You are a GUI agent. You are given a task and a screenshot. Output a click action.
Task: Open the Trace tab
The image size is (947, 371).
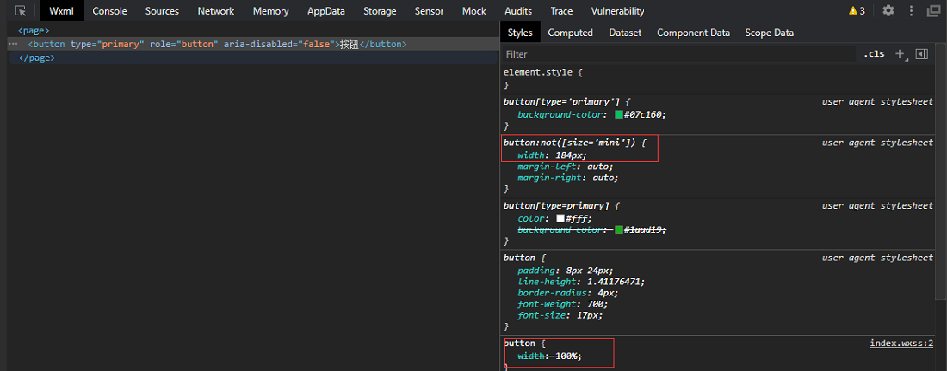coord(561,11)
